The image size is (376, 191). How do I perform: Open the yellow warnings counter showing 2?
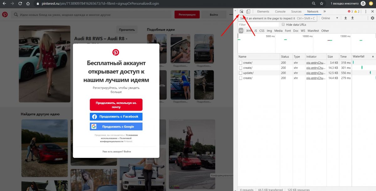click(357, 12)
